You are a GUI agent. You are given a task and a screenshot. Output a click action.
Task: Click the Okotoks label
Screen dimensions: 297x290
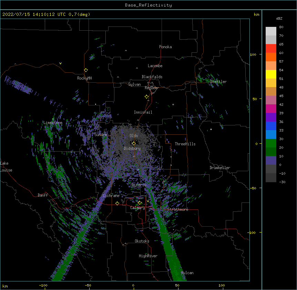tap(142, 241)
